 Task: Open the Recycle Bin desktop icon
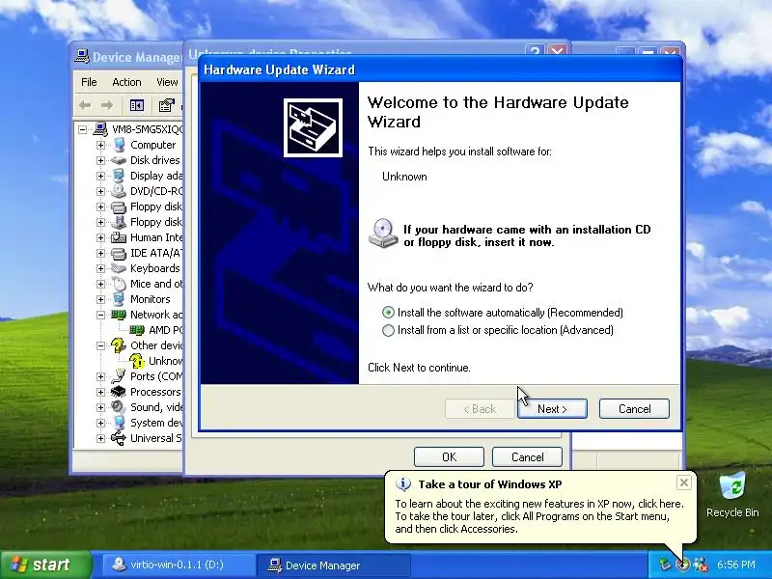(x=732, y=495)
